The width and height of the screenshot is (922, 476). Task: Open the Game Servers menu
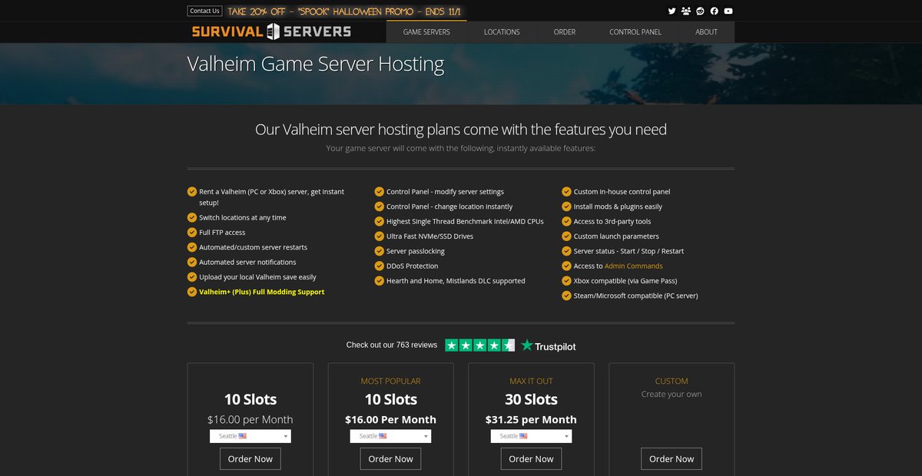(426, 32)
